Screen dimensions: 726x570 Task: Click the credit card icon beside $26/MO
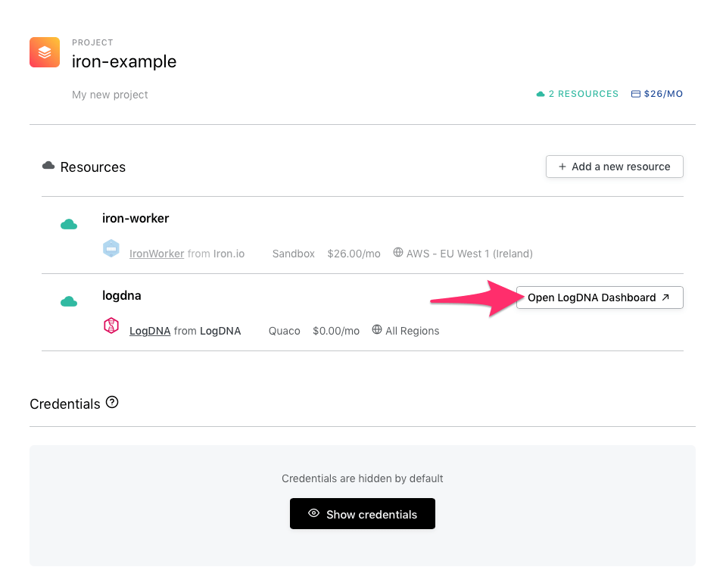click(636, 94)
